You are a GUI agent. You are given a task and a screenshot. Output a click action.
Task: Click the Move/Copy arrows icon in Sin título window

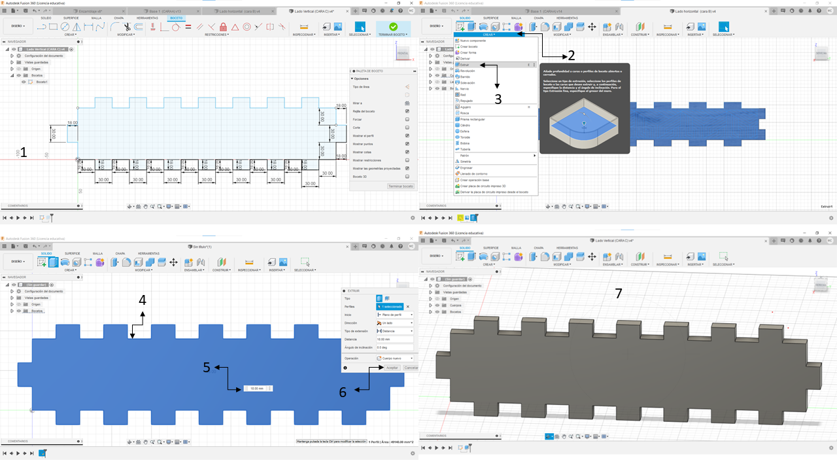tap(173, 262)
